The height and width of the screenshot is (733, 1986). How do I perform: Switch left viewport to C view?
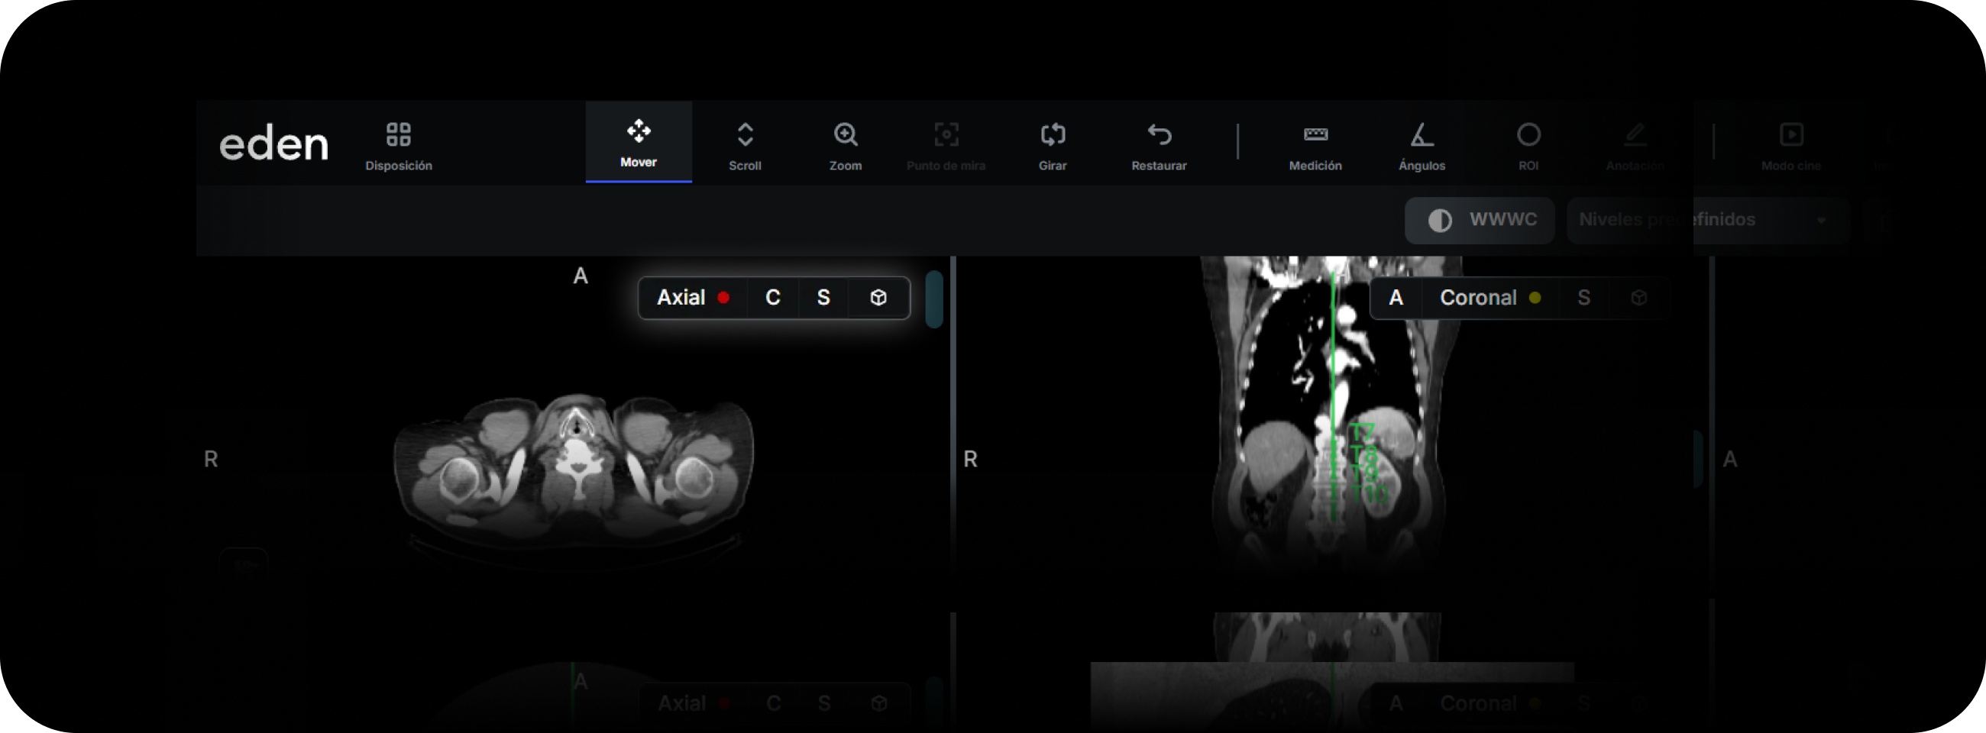tap(772, 298)
